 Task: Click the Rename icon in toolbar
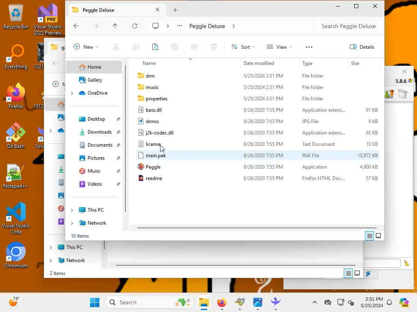click(x=174, y=47)
